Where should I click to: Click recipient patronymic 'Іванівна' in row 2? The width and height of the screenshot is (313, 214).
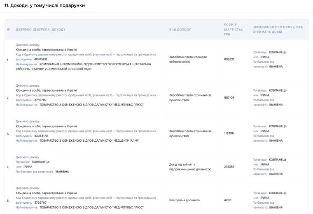click(276, 105)
